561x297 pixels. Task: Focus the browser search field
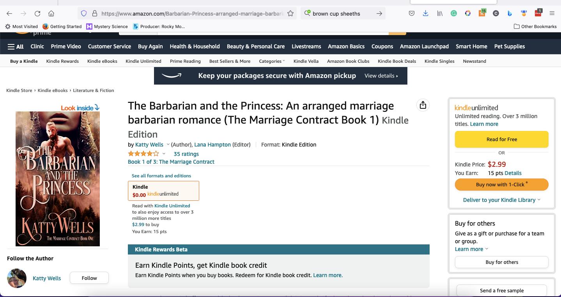(342, 13)
